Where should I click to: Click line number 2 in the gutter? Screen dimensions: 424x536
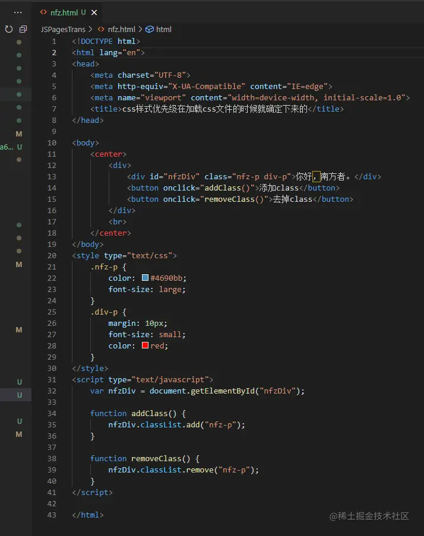coord(54,53)
